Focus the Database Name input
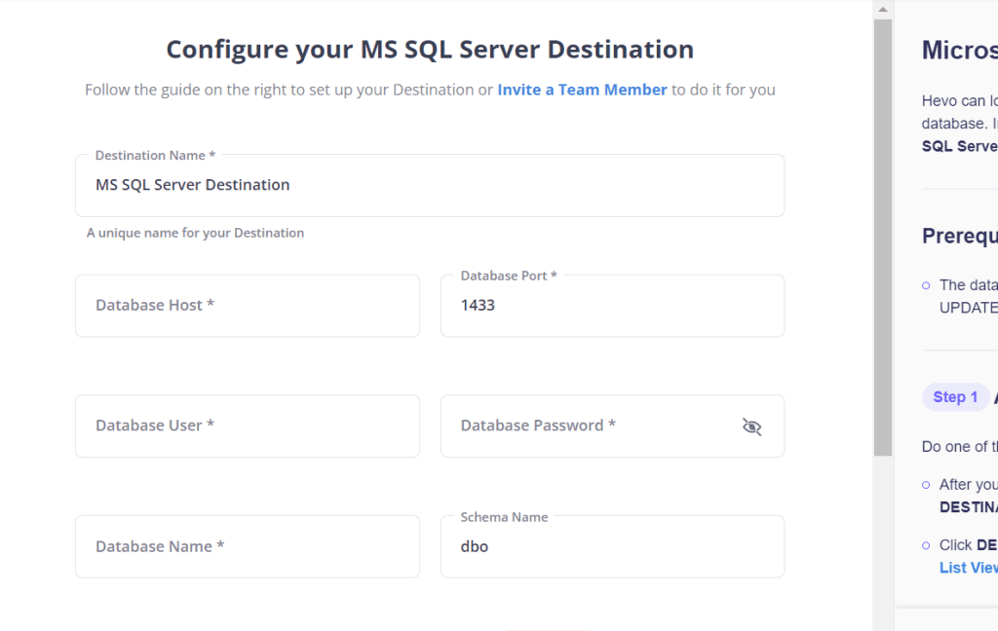 [x=248, y=546]
